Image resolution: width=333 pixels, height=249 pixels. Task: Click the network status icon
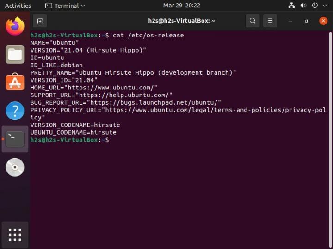[x=291, y=6]
